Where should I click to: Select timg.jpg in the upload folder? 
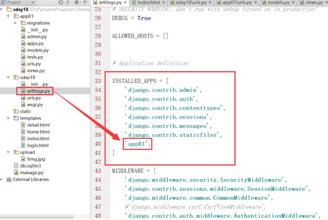[36, 159]
